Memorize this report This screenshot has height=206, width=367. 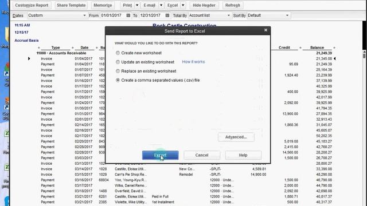(x=103, y=5)
